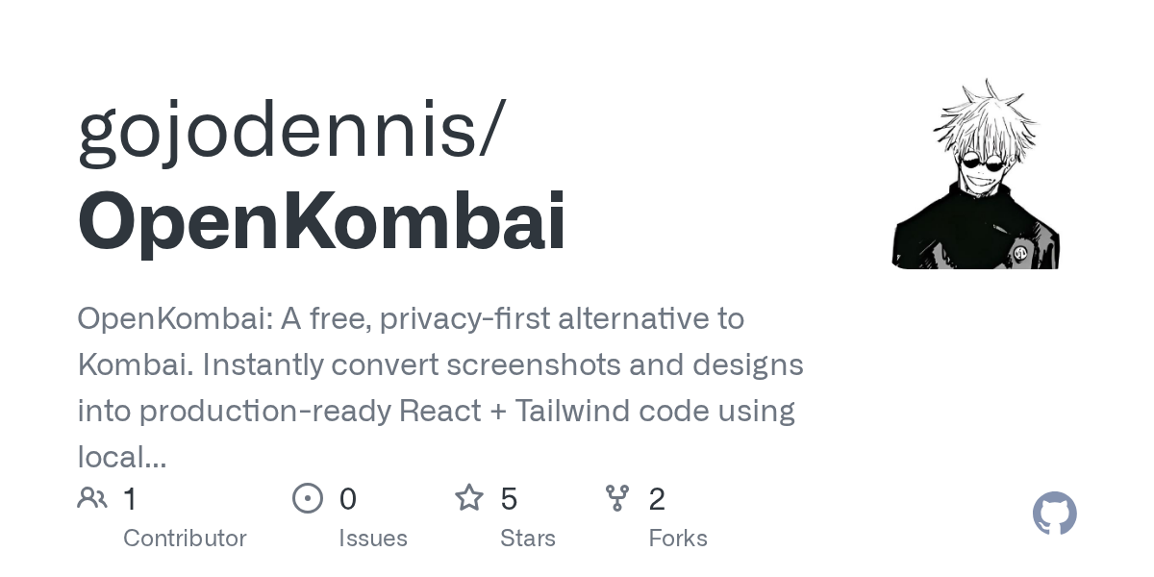Click the contributor count number 1

click(131, 499)
